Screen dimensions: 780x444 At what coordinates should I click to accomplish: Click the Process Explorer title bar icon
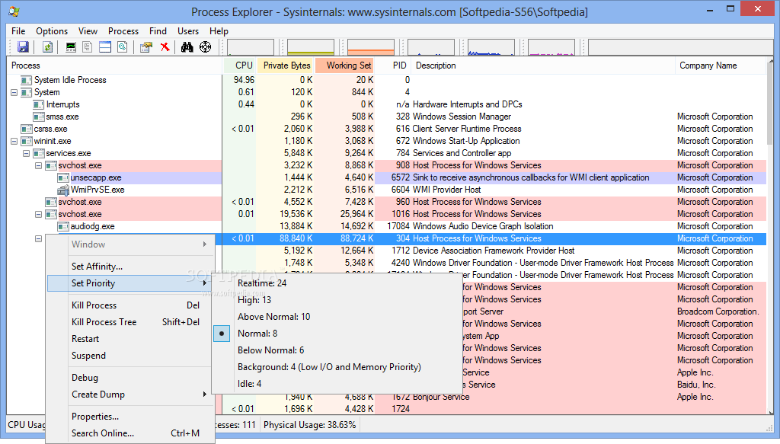point(14,11)
